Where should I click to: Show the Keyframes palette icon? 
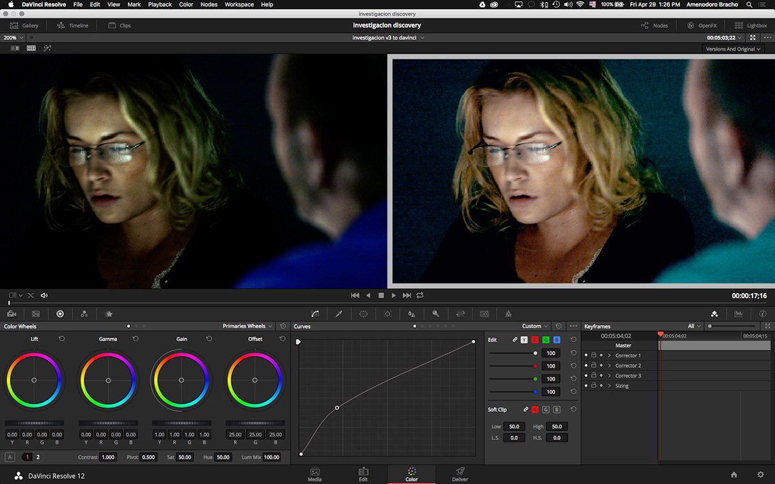pyautogui.click(x=714, y=314)
